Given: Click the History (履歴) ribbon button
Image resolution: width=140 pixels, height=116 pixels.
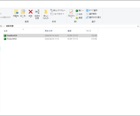Looking at the screenshot, I should click(79, 18).
